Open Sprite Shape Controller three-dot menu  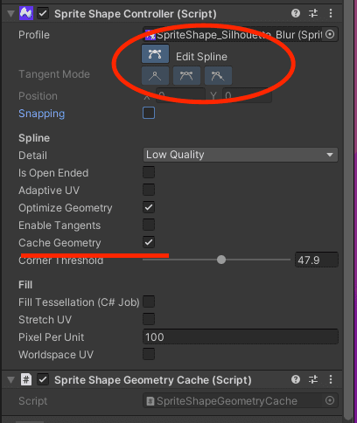click(x=331, y=13)
